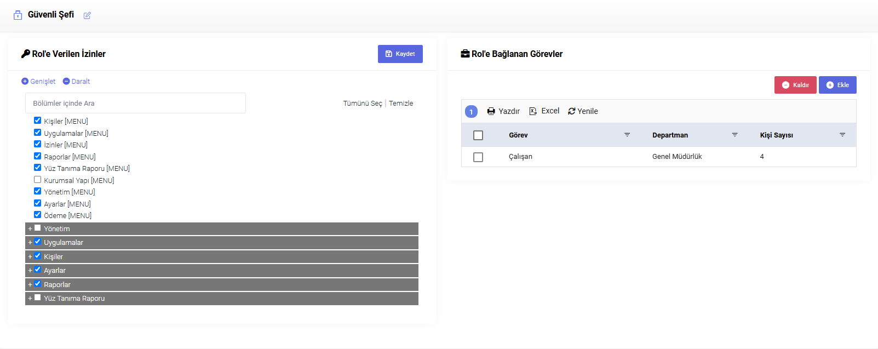This screenshot has width=878, height=349.
Task: Sort by the Kişi Sayısı column header
Action: pos(776,135)
